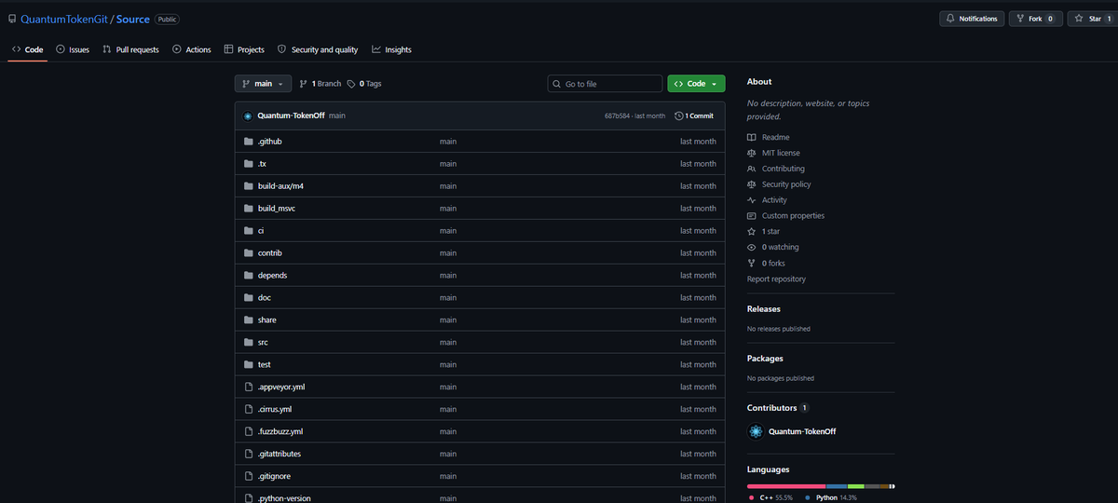Click the file icon beside .fuzzbuzz.yml
Viewport: 1118px width, 503px height.
[x=249, y=432]
